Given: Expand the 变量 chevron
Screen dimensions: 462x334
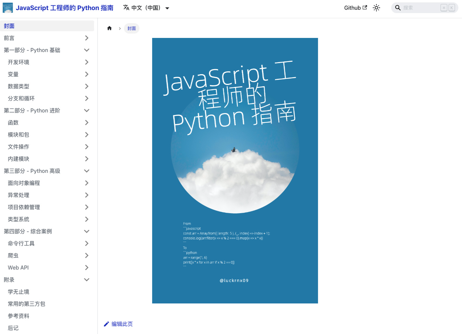Looking at the screenshot, I should [87, 74].
